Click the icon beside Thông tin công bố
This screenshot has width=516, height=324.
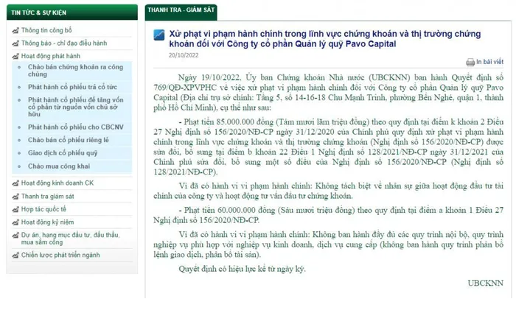pyautogui.click(x=15, y=30)
